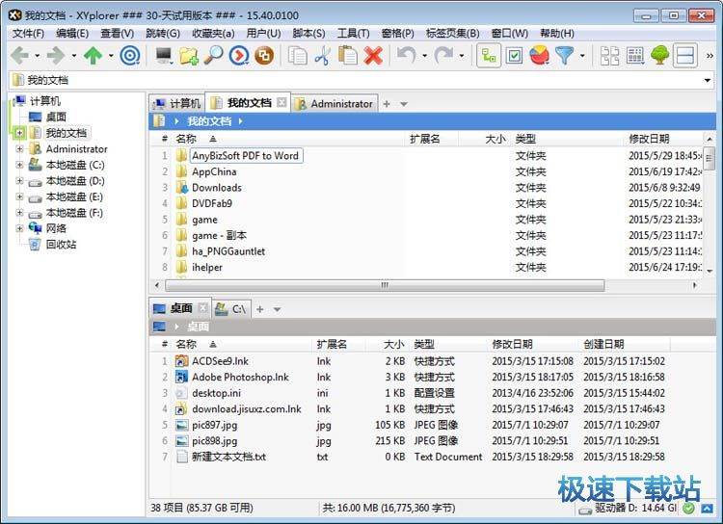Screen dimensions: 723x524
Task: Click the Hotlist target icon in toolbar
Action: tap(130, 56)
